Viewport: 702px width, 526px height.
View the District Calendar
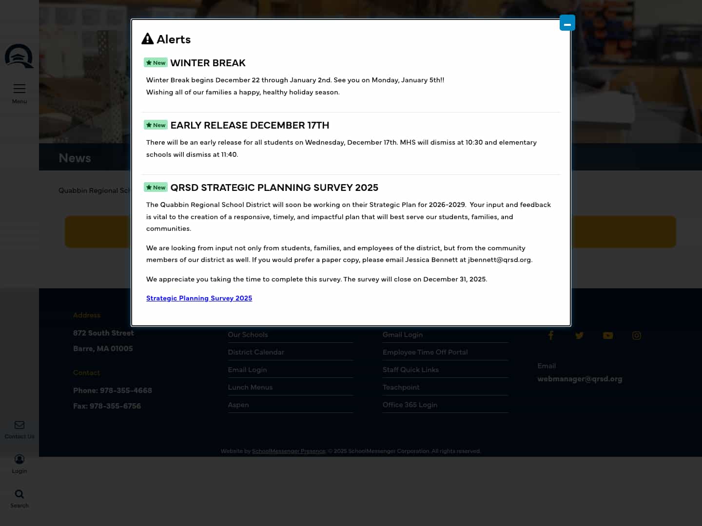coord(256,352)
